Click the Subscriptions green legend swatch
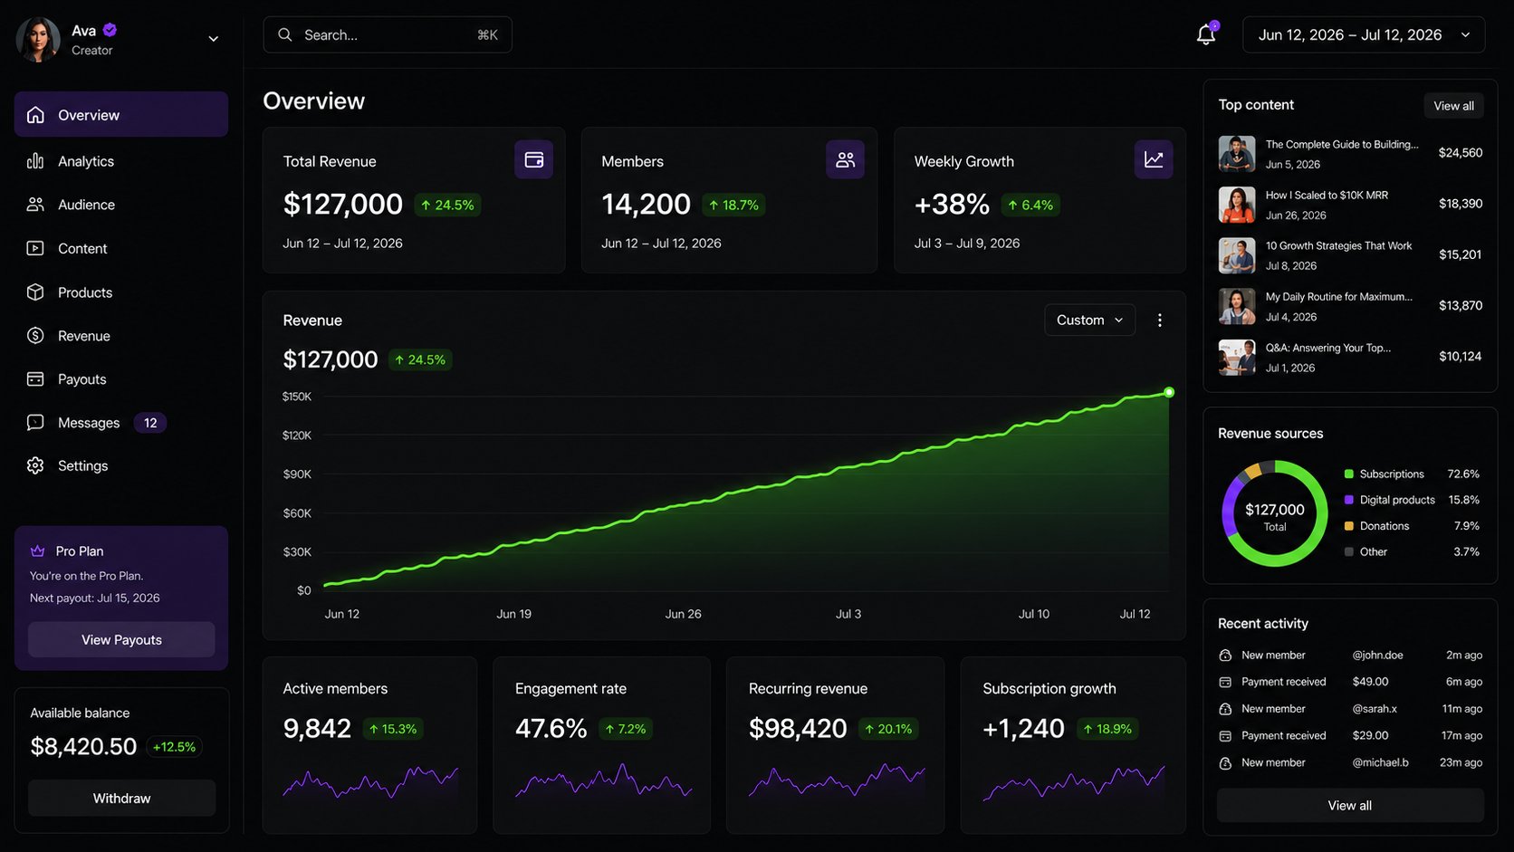 (1349, 474)
